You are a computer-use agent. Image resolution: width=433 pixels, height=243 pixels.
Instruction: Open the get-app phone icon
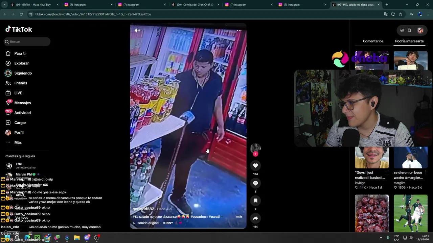click(x=409, y=30)
